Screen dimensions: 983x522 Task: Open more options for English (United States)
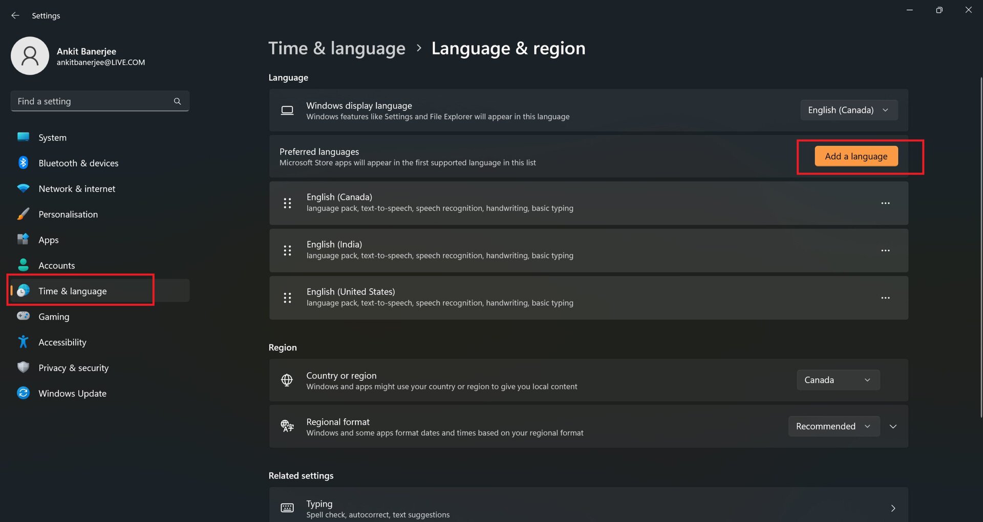[885, 298]
